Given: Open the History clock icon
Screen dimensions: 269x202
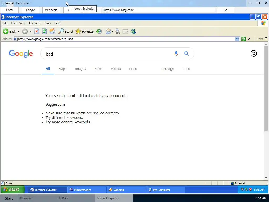Looking at the screenshot, I should pos(99,32).
